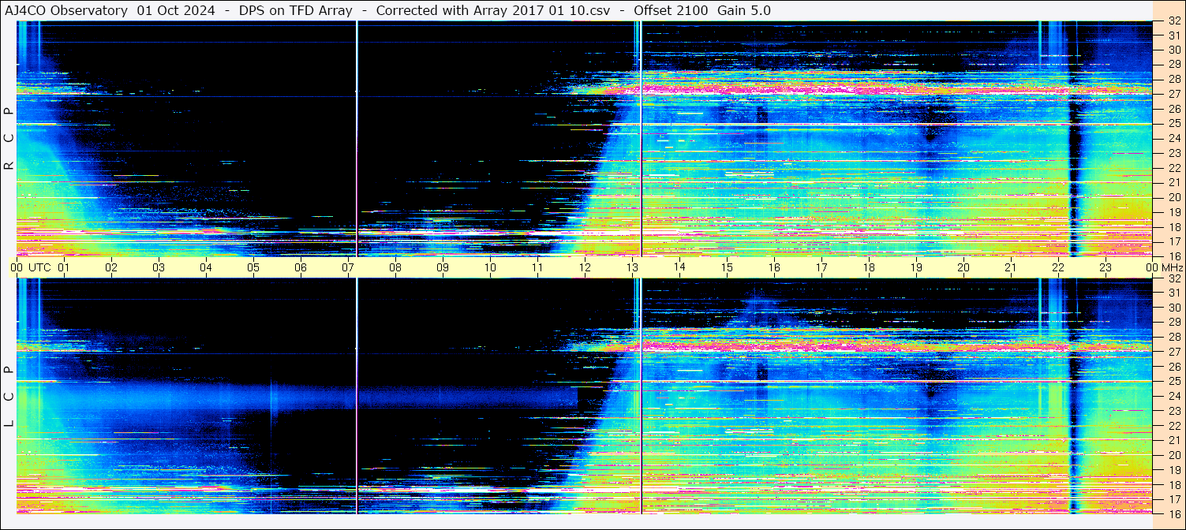Click '32' frequency label of RCP panel
The image size is (1186, 530).
(x=1173, y=21)
